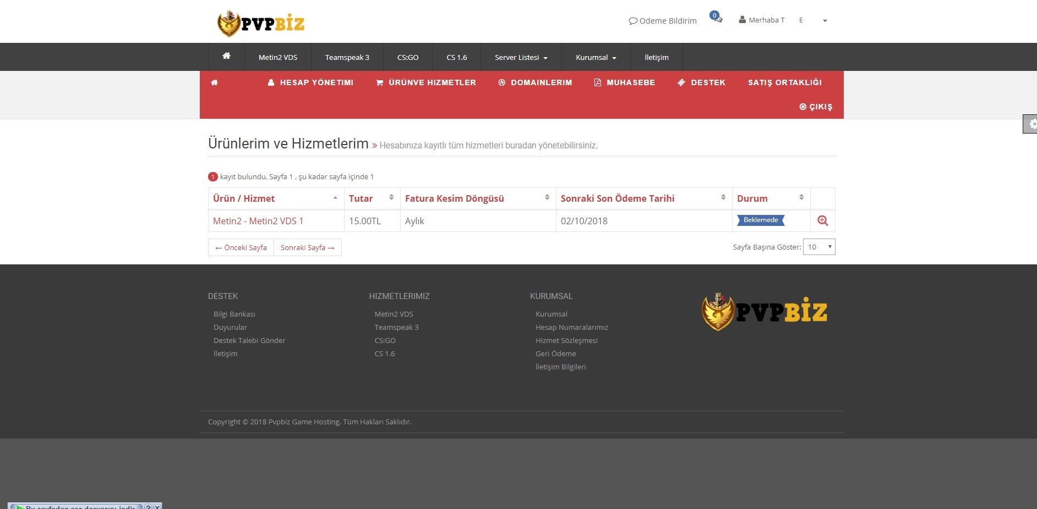
Task: Open DESTEK menu in red bar
Action: pos(701,82)
